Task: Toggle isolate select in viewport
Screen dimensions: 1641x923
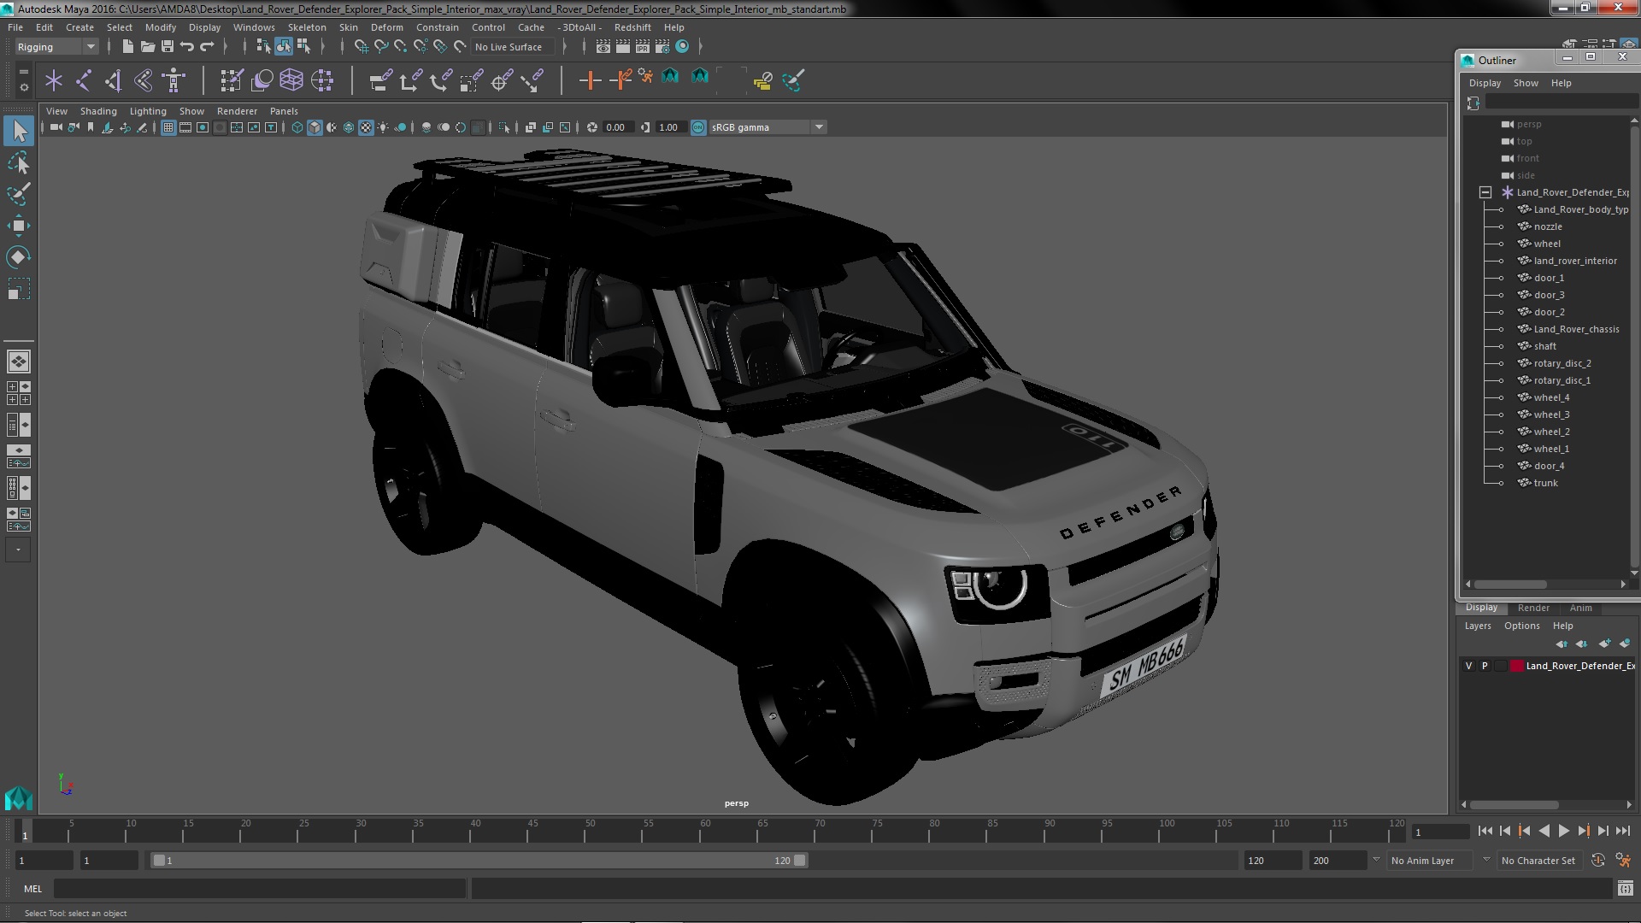Action: click(504, 127)
